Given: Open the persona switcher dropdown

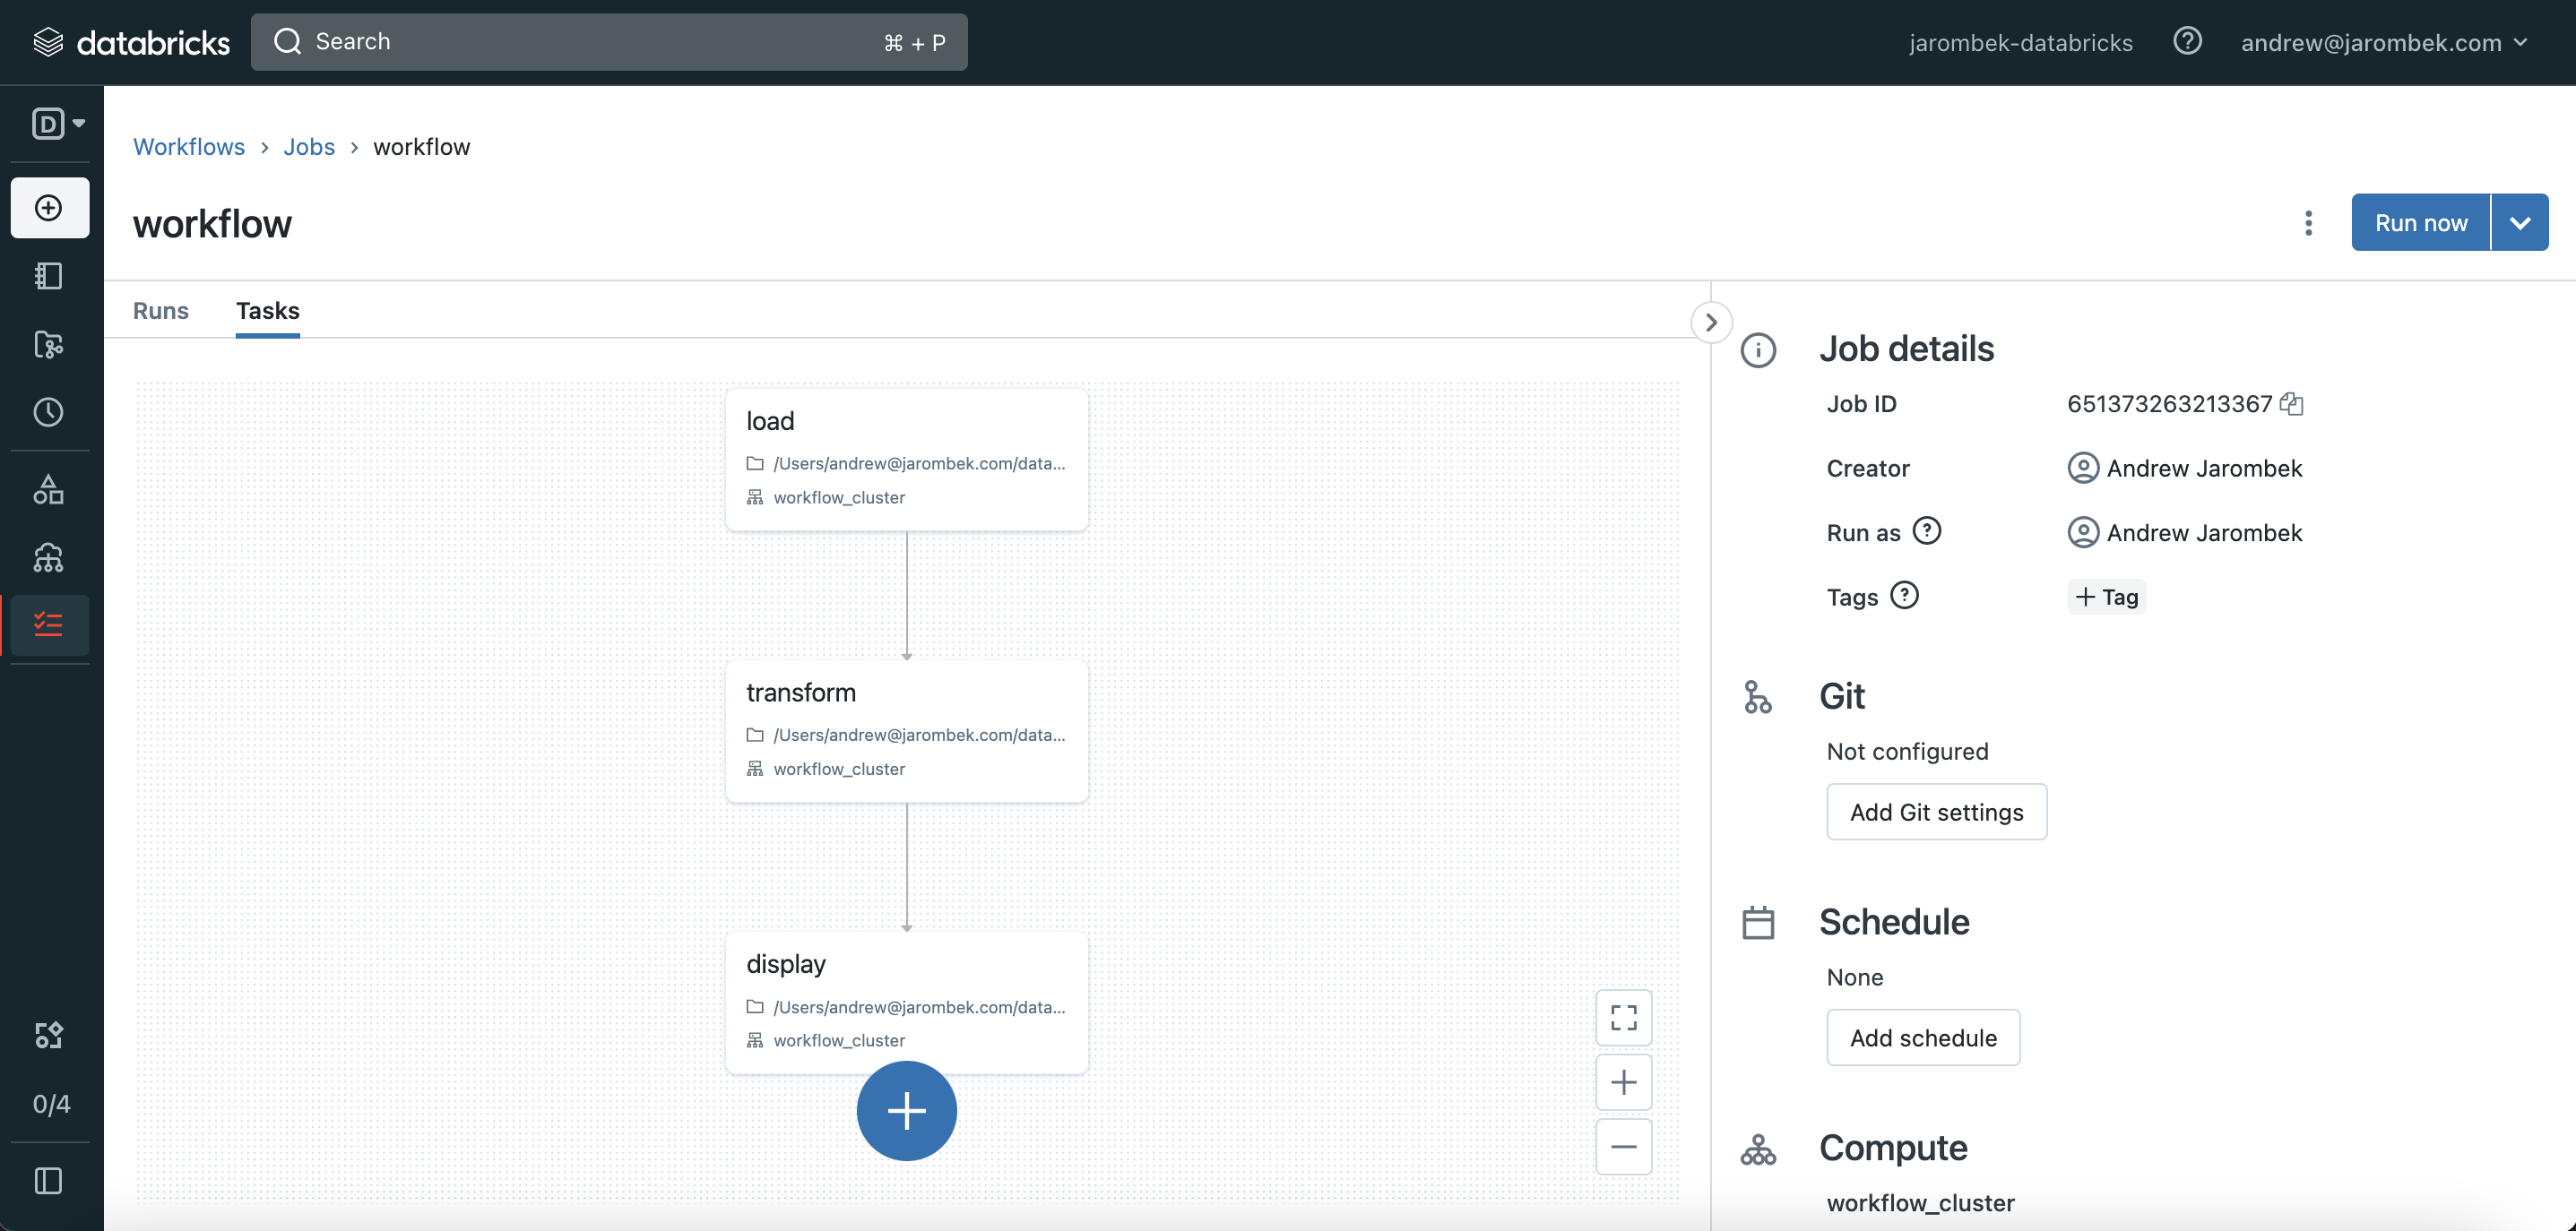Looking at the screenshot, I should point(57,123).
